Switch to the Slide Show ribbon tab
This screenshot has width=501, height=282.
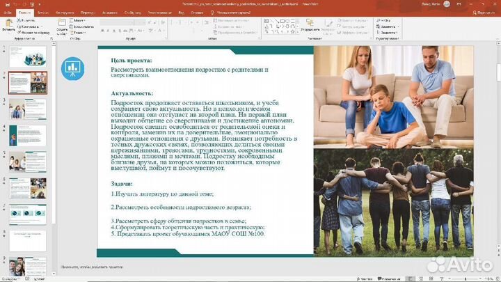click(x=133, y=13)
